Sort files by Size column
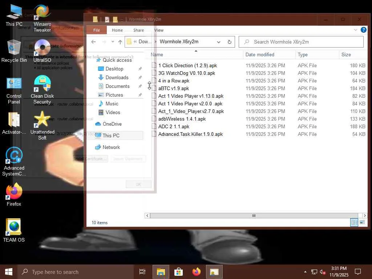 click(x=353, y=54)
